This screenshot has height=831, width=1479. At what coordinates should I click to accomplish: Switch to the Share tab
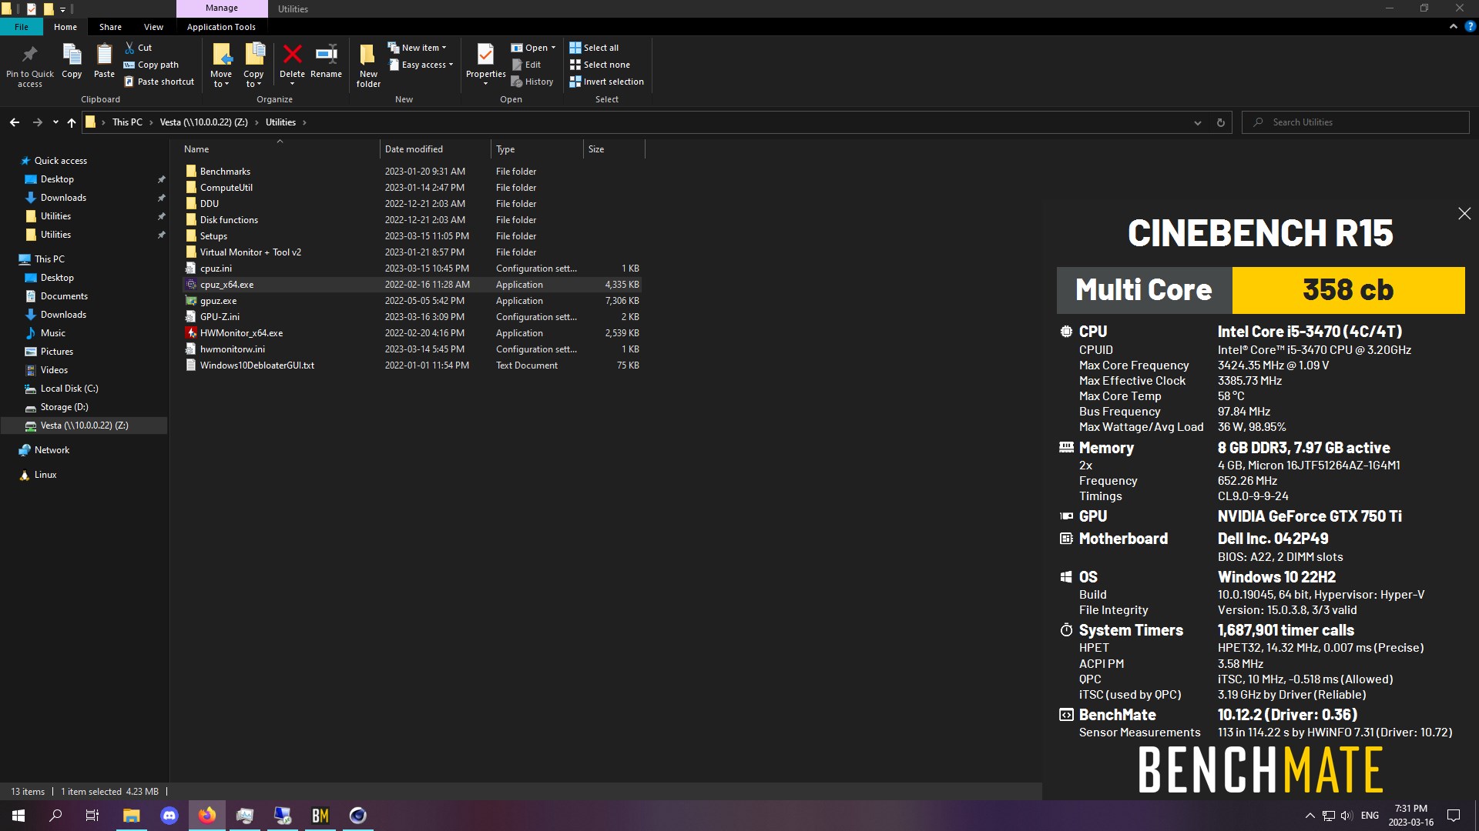110,27
